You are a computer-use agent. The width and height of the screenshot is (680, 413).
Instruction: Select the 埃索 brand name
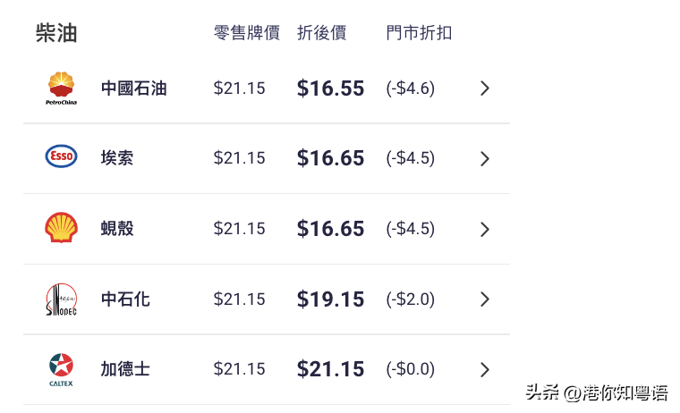[x=117, y=157]
